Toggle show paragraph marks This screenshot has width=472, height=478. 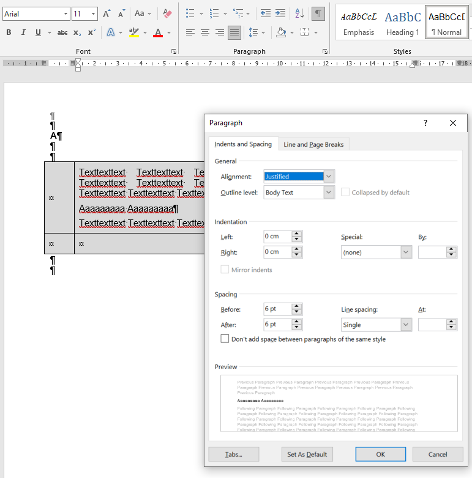318,13
